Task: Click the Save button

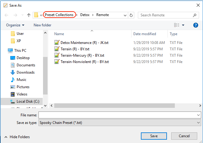Action: click(x=154, y=136)
